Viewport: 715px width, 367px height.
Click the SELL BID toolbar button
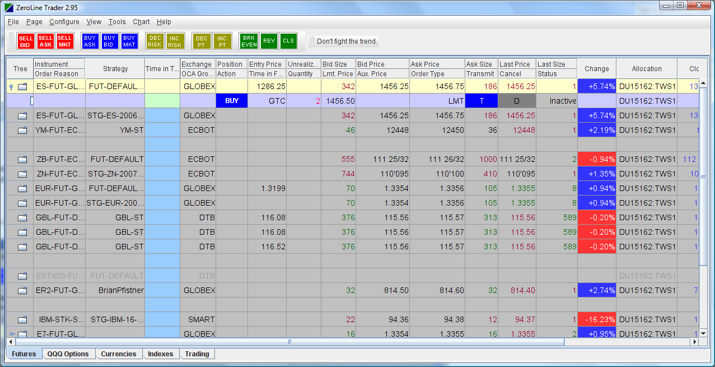[x=26, y=41]
